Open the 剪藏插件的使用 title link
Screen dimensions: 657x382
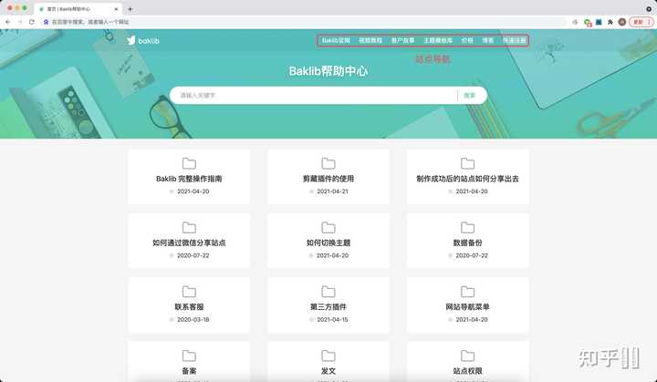click(x=328, y=179)
